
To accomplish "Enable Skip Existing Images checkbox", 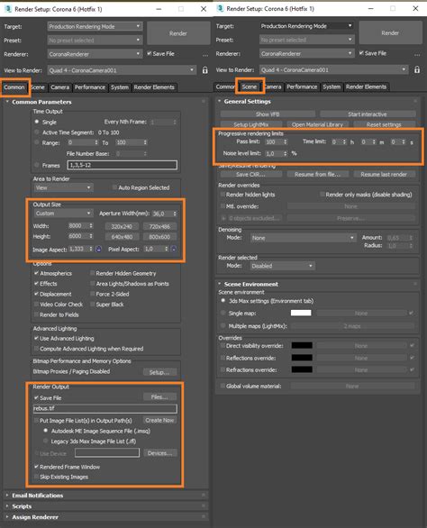I will tap(36, 477).
